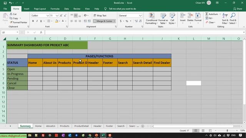The image size is (246, 138).
Task: Open the General number format dropdown
Action: [x=140, y=15]
